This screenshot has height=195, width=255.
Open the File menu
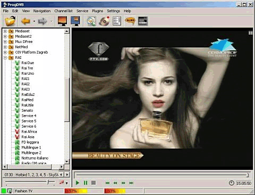tap(6, 11)
